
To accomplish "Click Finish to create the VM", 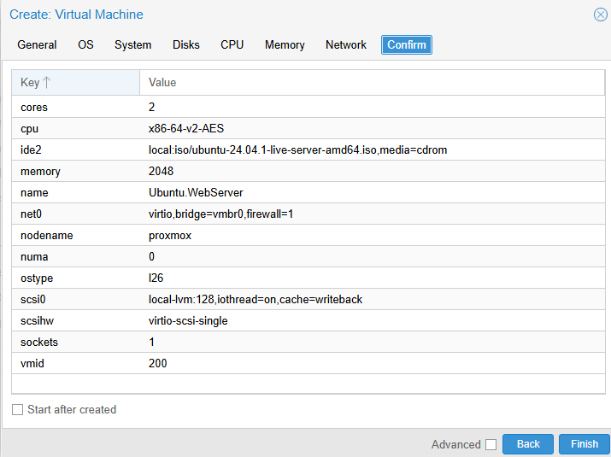I will point(585,444).
